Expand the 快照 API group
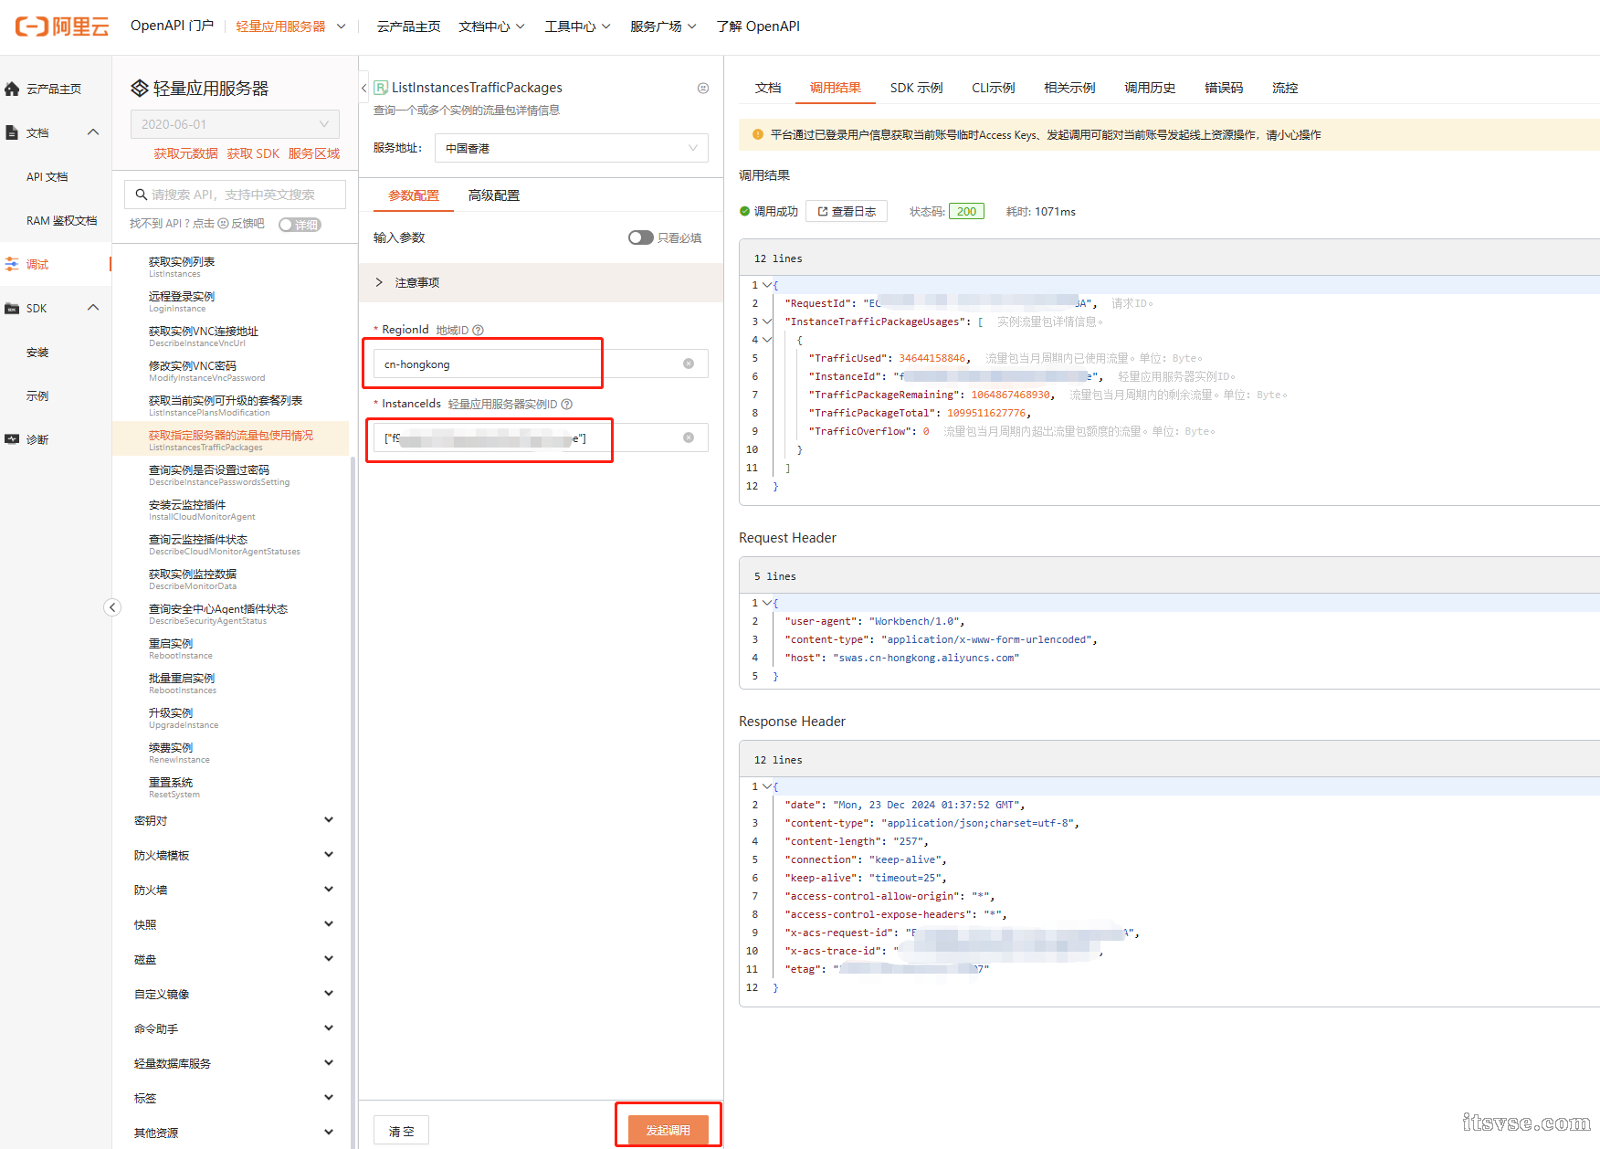The width and height of the screenshot is (1600, 1149). click(234, 924)
